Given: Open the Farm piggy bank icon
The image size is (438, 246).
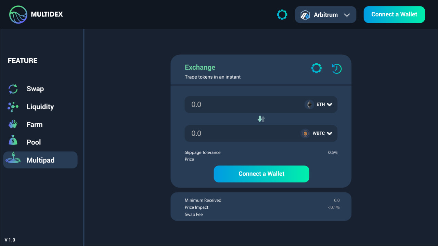Looking at the screenshot, I should 13,124.
